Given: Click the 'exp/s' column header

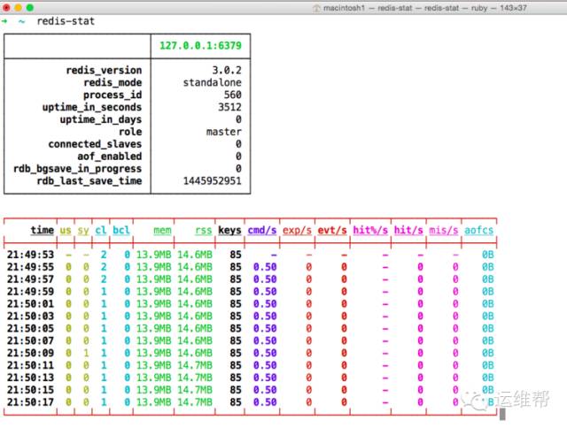Looking at the screenshot, I should coord(297,230).
